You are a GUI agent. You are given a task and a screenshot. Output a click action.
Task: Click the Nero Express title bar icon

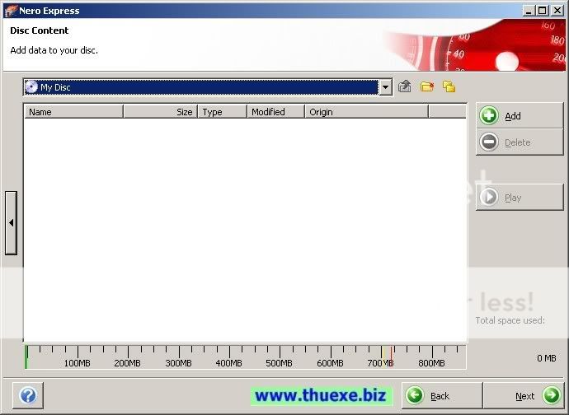pyautogui.click(x=11, y=11)
